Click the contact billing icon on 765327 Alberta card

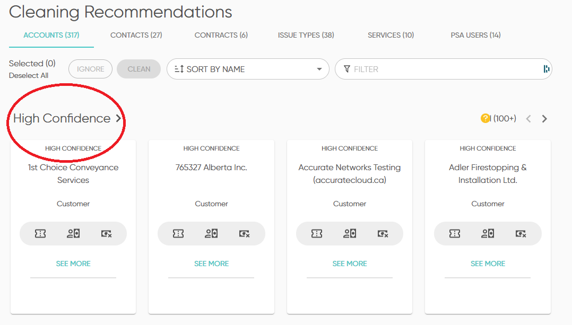pyautogui.click(x=211, y=233)
